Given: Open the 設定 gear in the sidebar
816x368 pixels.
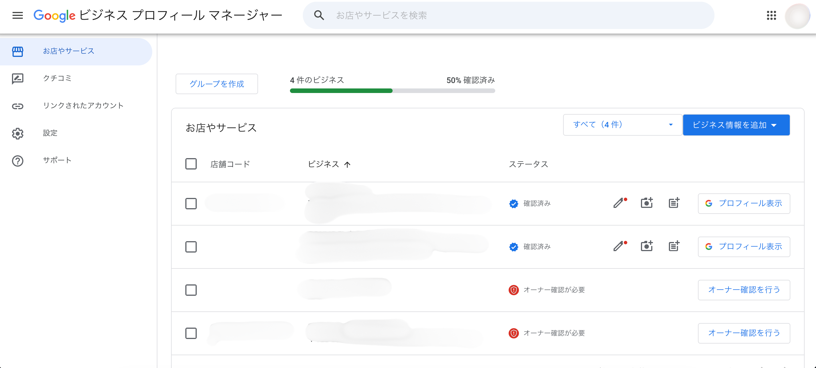Looking at the screenshot, I should click(17, 133).
